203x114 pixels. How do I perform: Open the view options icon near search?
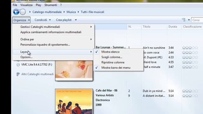coord(184,20)
